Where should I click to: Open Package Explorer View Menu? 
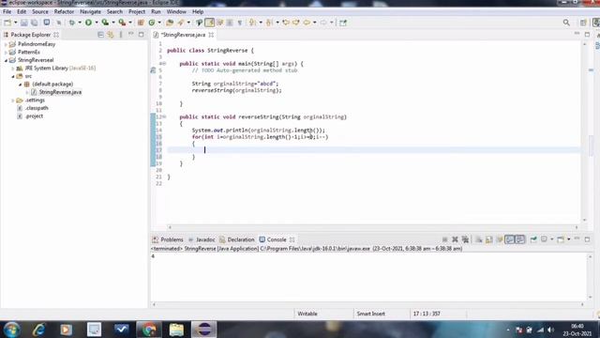(x=121, y=35)
